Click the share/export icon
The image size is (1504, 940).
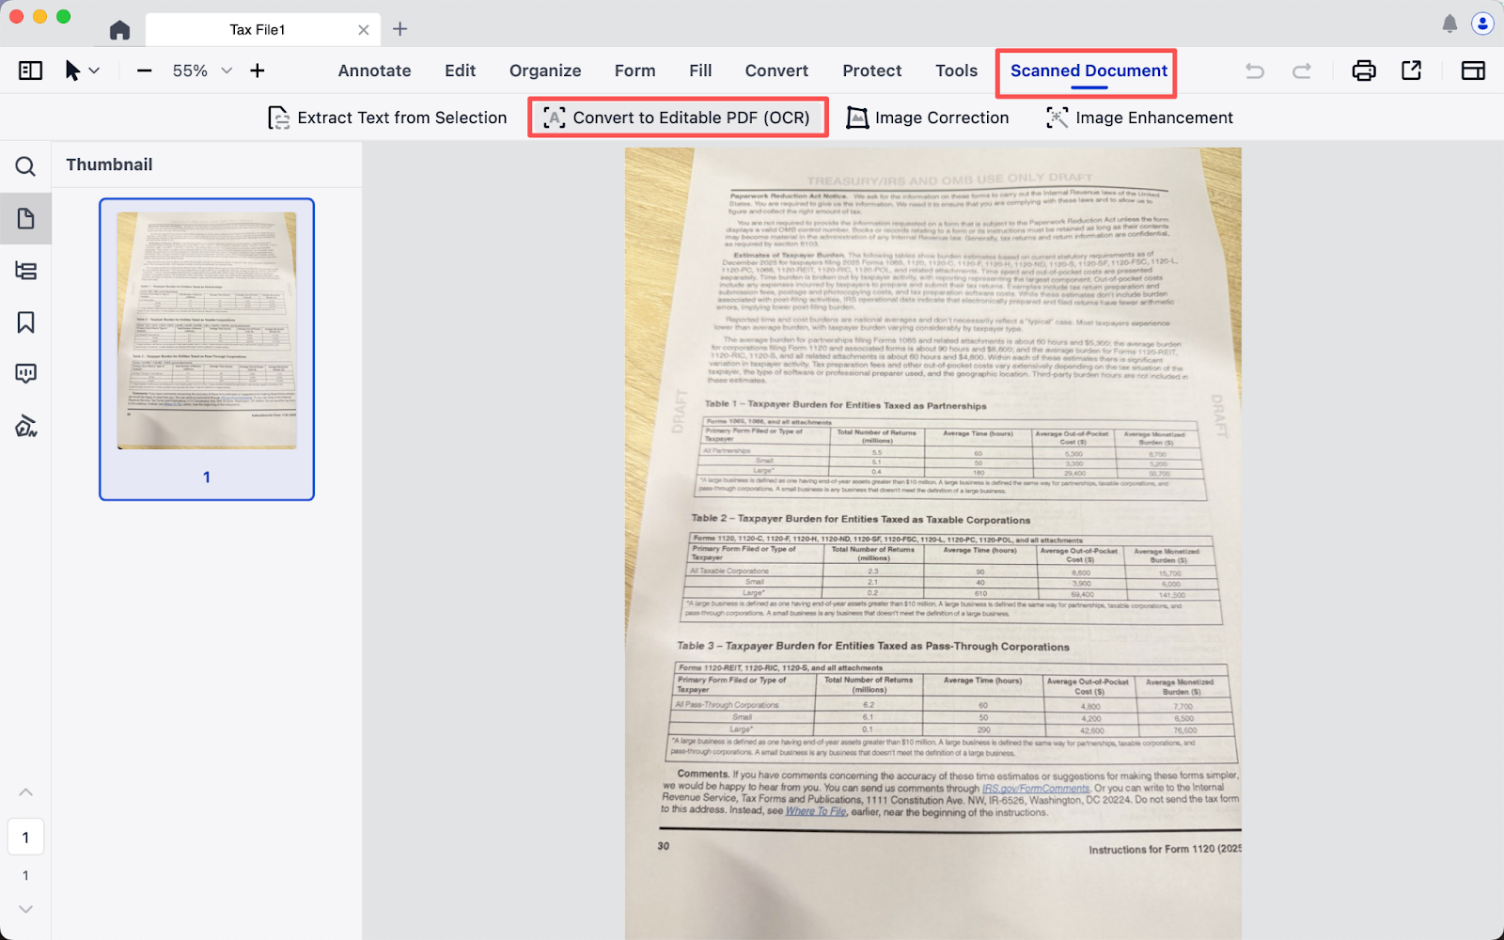point(1411,70)
